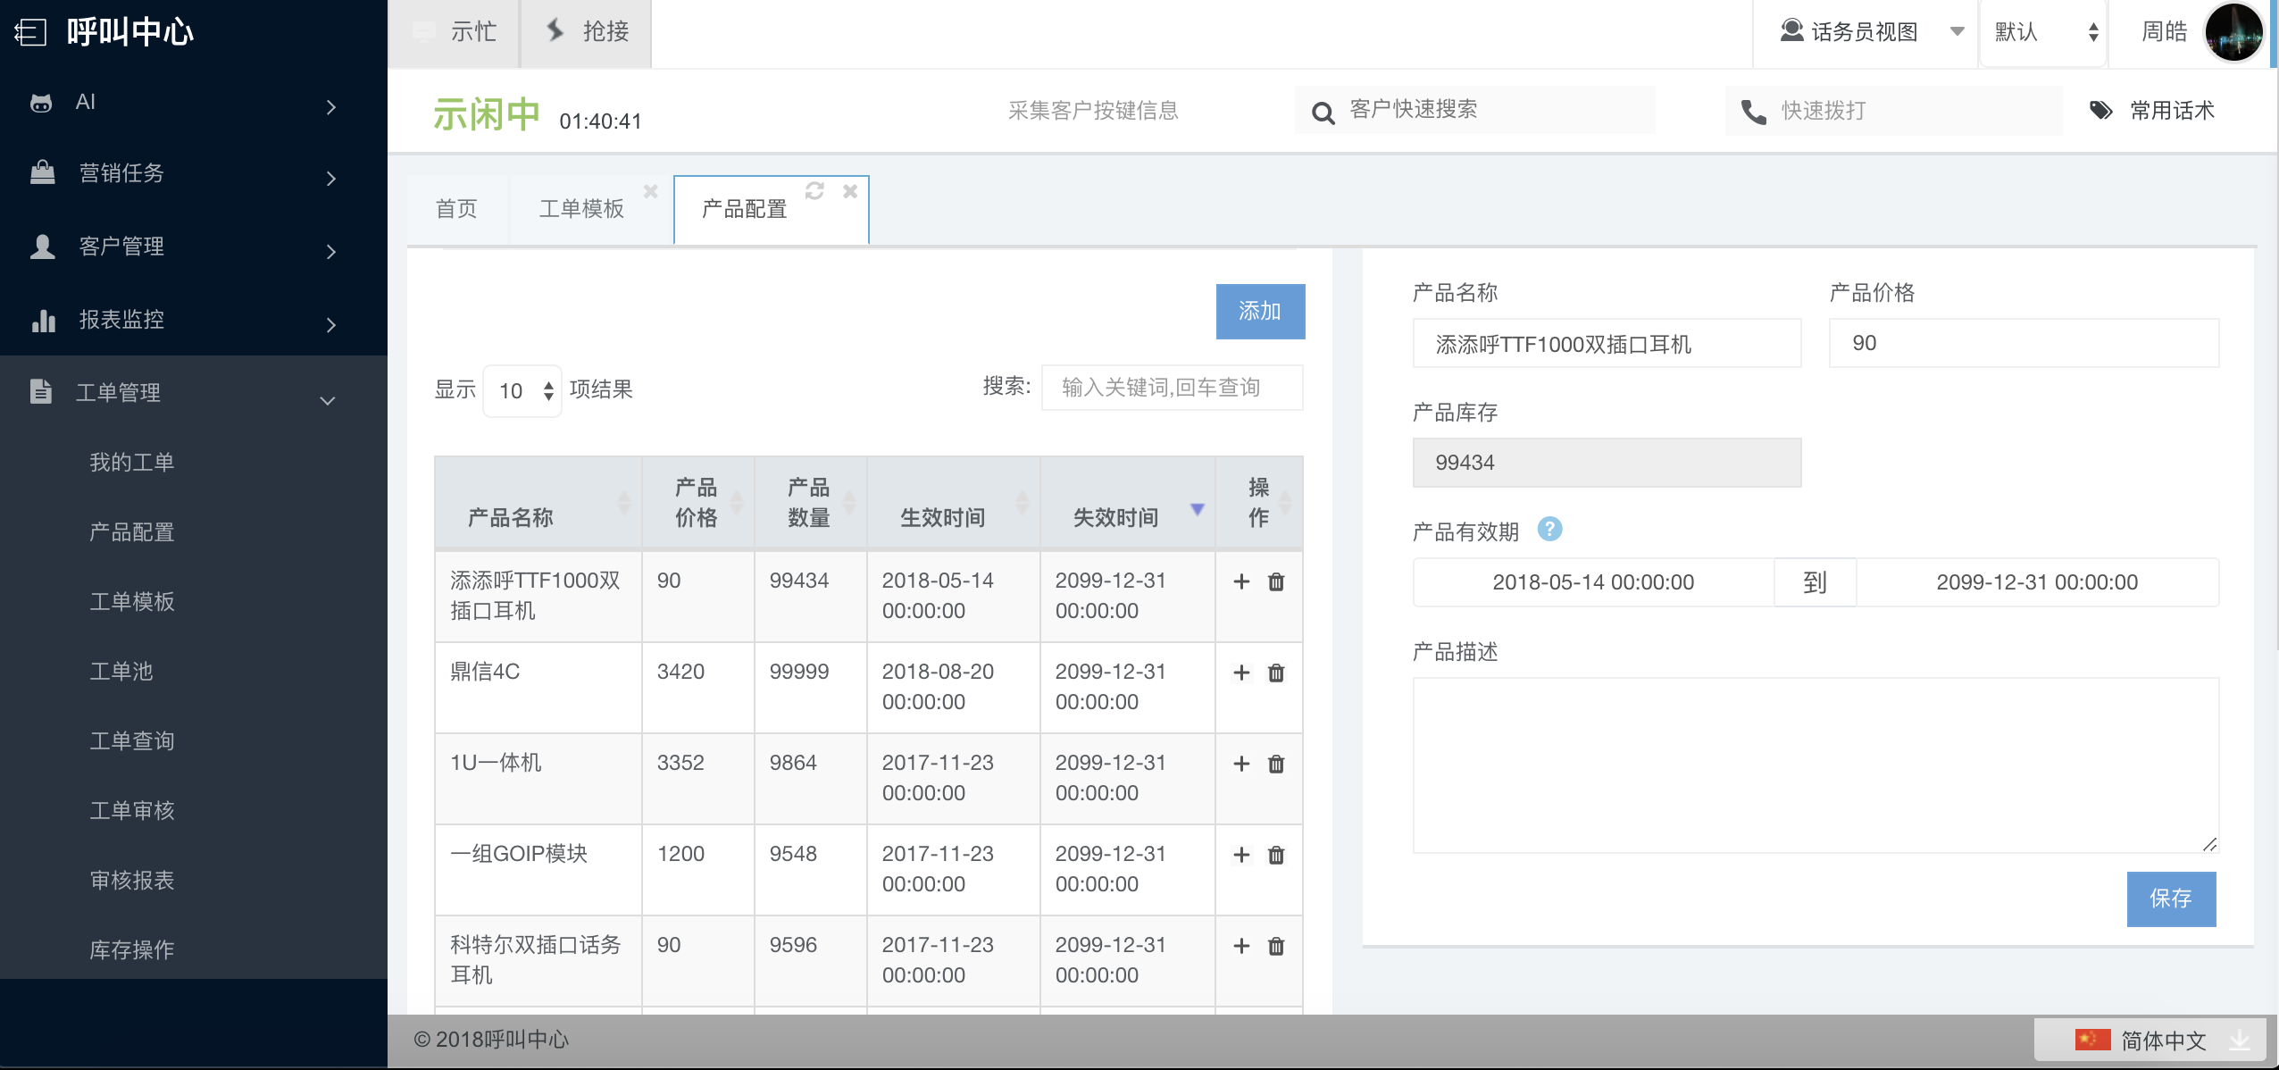Click the help question mark next to 产品有效期
The height and width of the screenshot is (1070, 2279).
[x=1549, y=530]
